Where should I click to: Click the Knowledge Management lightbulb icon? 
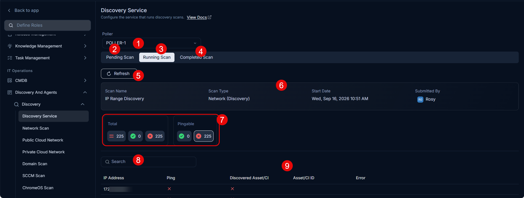(x=10, y=46)
